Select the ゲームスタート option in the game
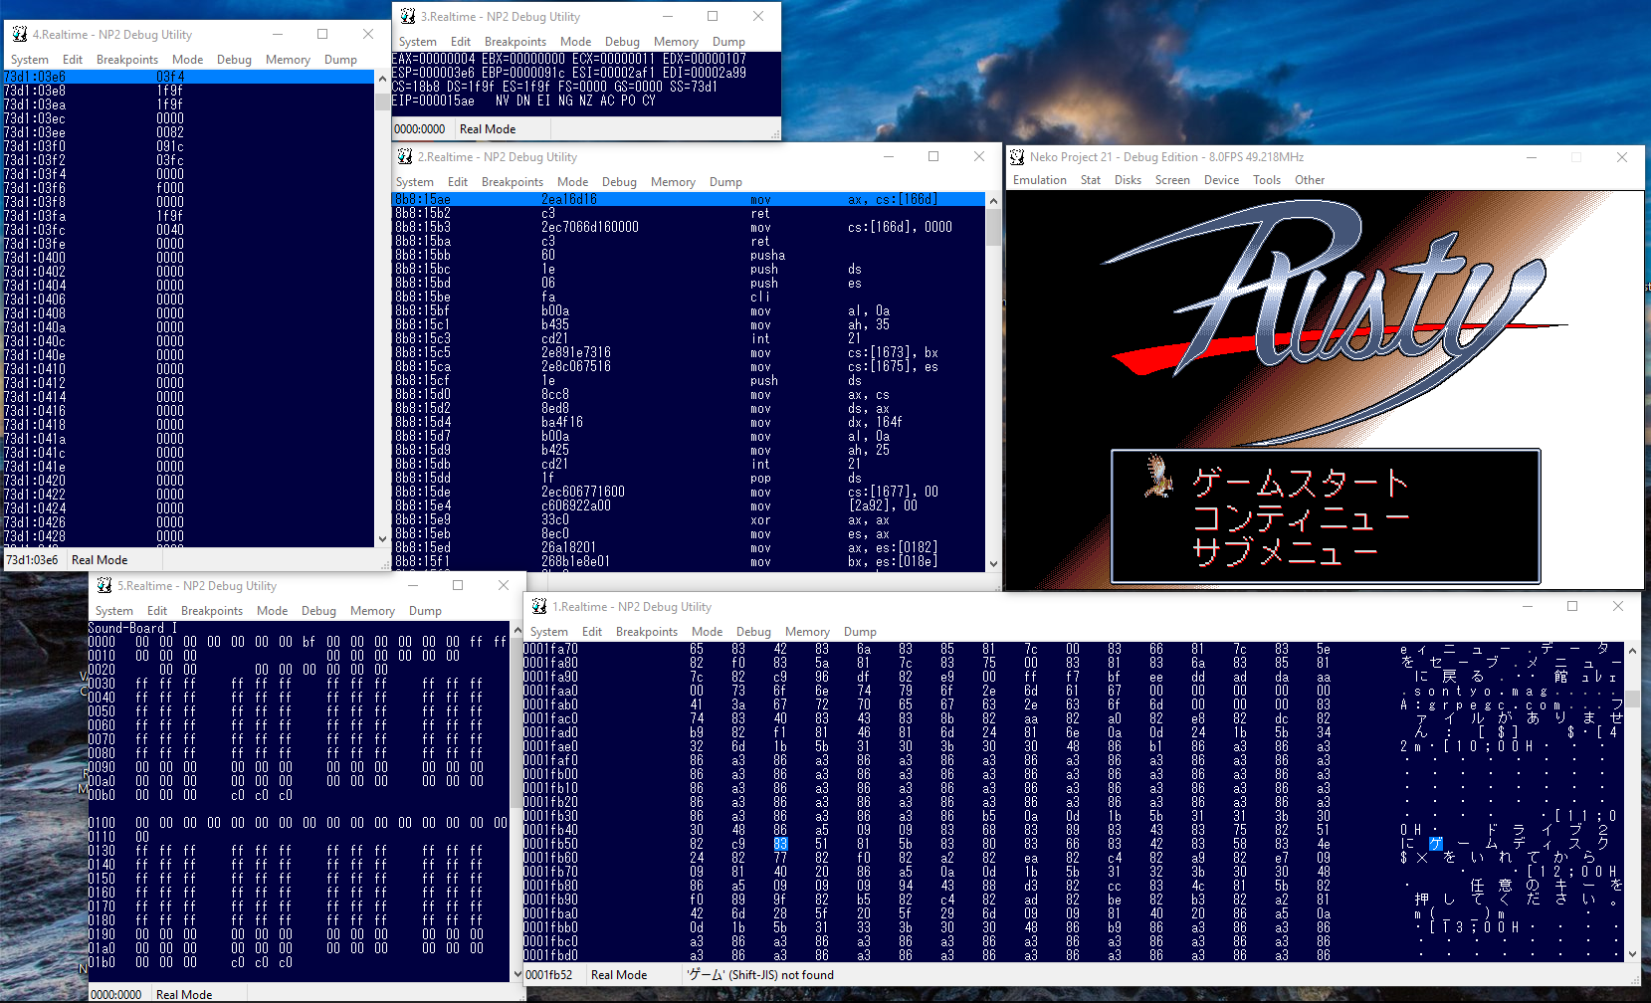1651x1003 pixels. (1301, 484)
